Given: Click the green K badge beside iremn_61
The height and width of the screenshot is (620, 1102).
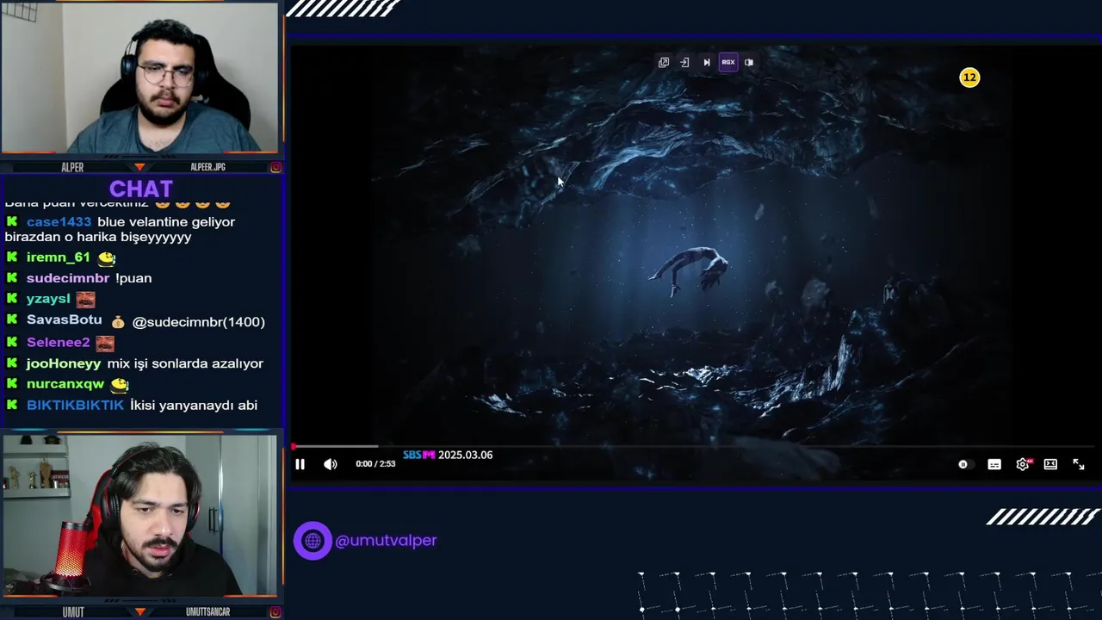Looking at the screenshot, I should (x=12, y=257).
